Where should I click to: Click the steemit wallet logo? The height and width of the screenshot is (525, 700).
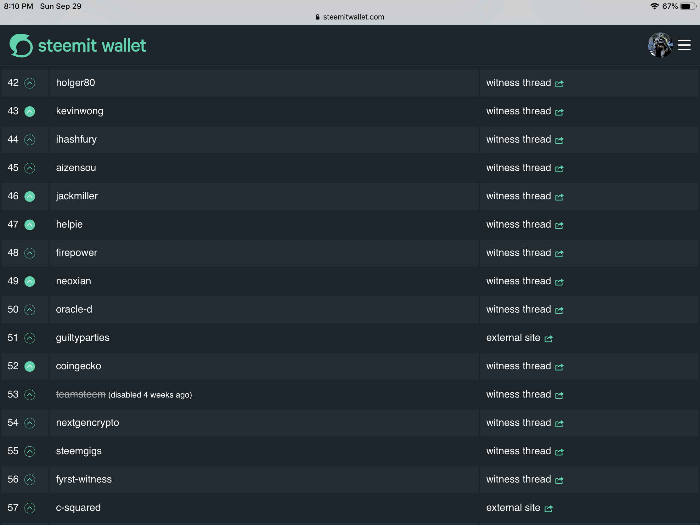pyautogui.click(x=78, y=45)
